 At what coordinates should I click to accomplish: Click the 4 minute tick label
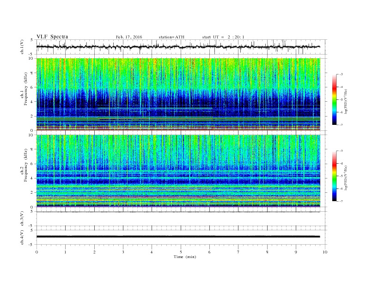point(152,252)
